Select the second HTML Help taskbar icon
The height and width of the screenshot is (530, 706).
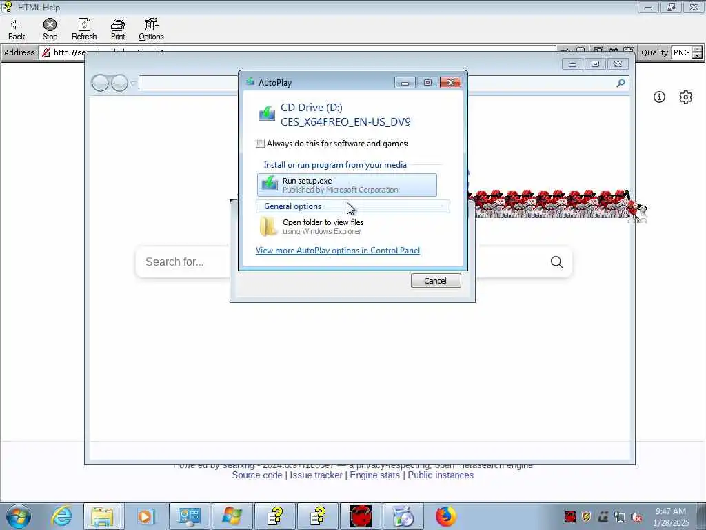317,516
